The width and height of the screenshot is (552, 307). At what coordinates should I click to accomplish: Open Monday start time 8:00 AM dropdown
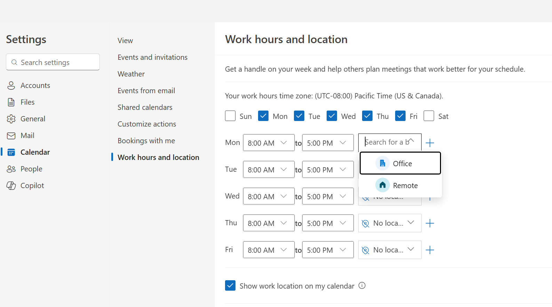tap(269, 143)
